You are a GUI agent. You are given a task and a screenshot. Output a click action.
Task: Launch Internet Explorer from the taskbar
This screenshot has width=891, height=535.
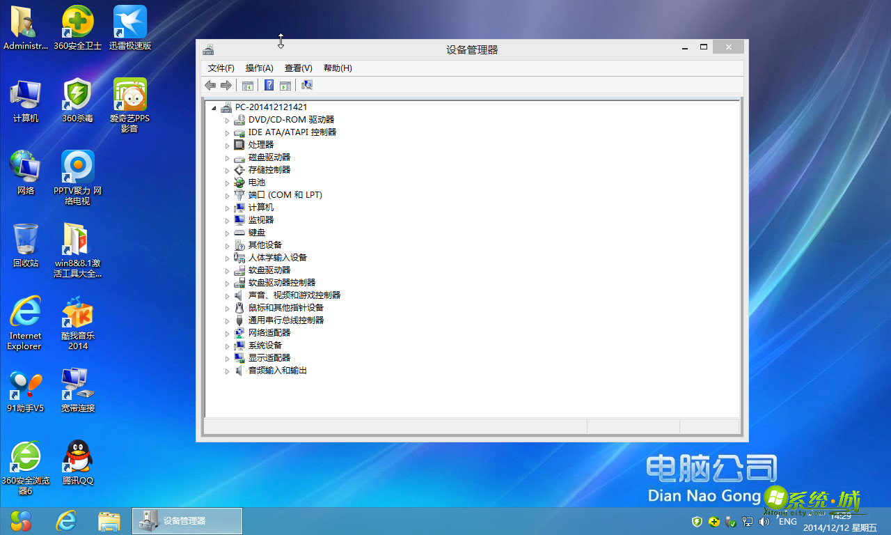(66, 520)
